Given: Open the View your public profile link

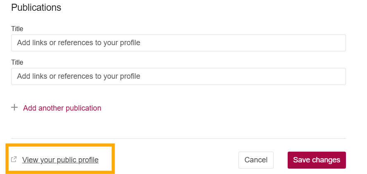Looking at the screenshot, I should click(x=60, y=160).
